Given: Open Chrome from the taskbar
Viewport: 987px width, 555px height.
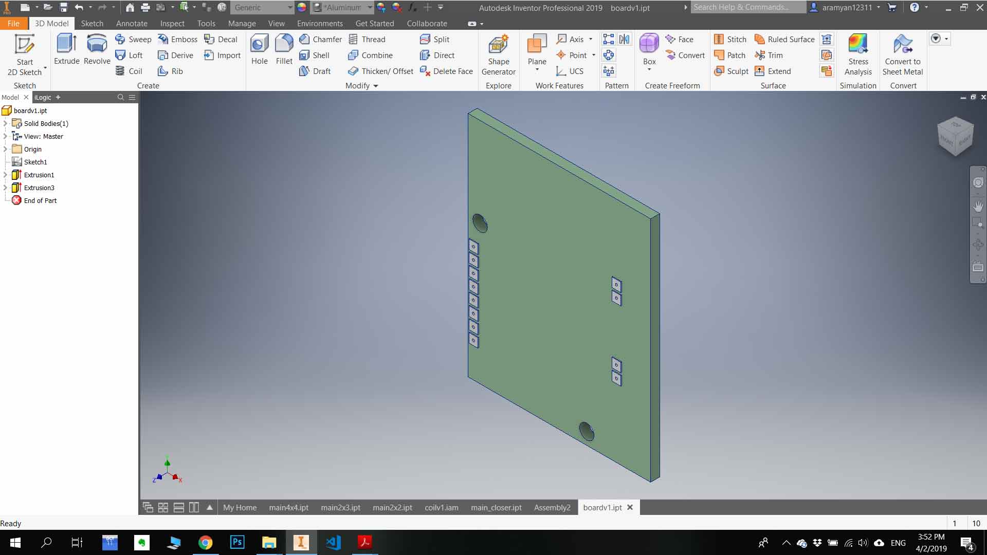Looking at the screenshot, I should point(205,542).
